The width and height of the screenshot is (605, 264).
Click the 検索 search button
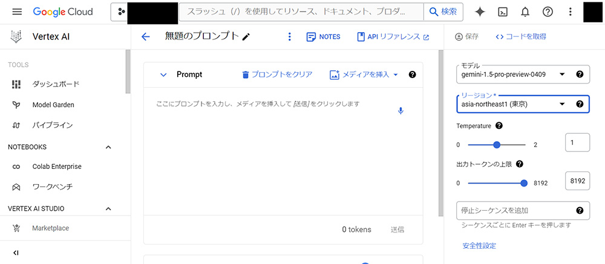[x=443, y=12]
